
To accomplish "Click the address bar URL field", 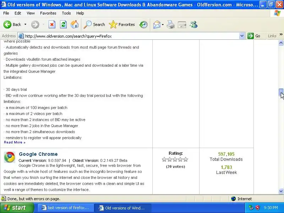I will tap(131, 36).
